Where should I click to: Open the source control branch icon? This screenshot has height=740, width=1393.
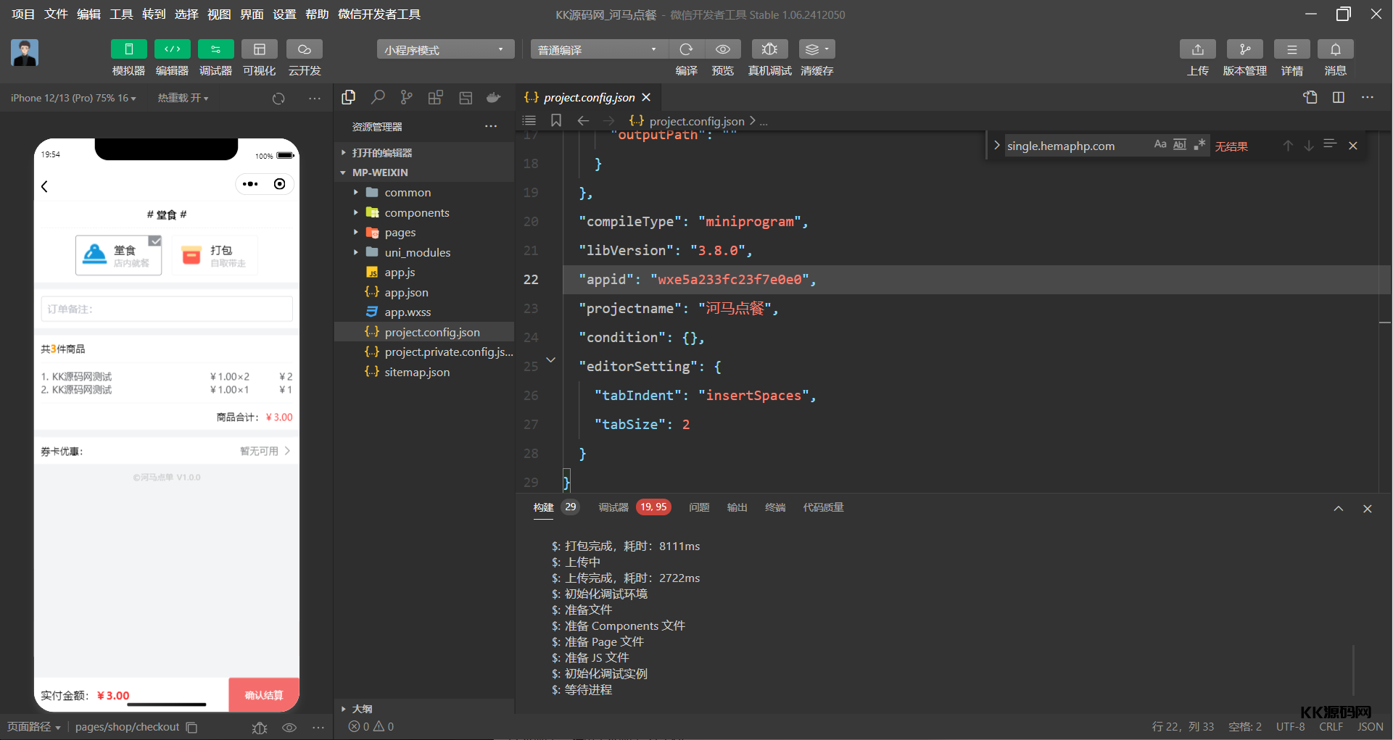(407, 97)
